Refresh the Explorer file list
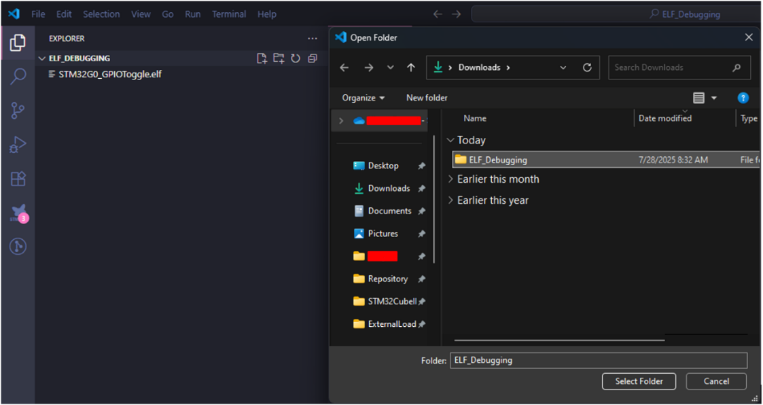Viewport: 763px width, 405px height. 296,58
